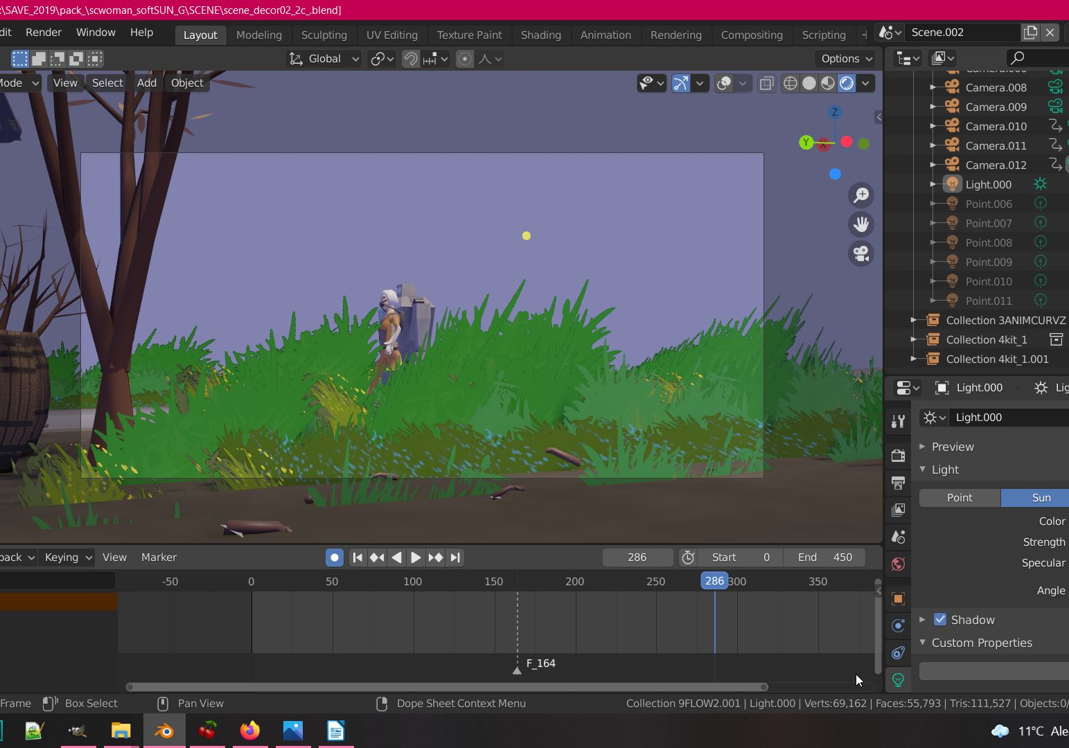Enable the Shadow checkbox
The image size is (1069, 748).
tap(940, 620)
